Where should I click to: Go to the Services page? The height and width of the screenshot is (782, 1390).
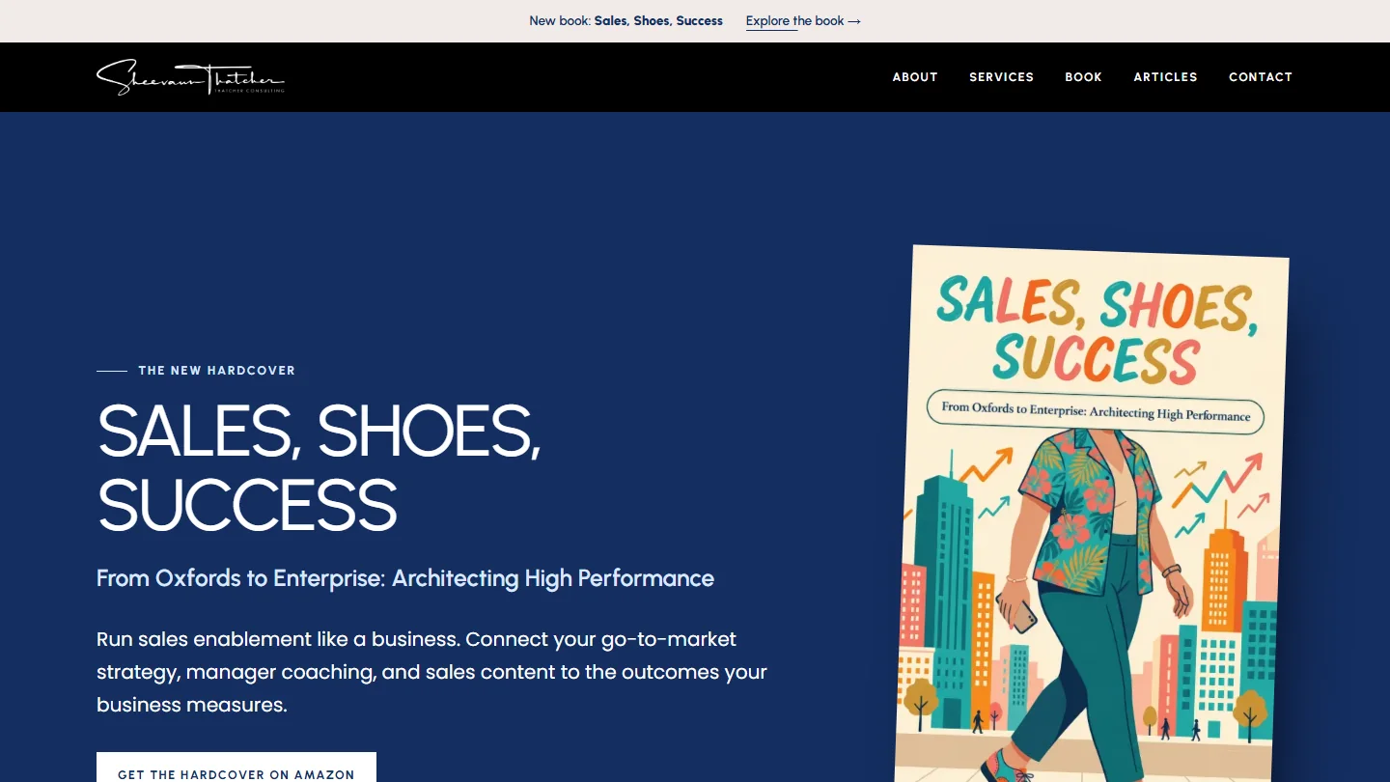pyautogui.click(x=1001, y=77)
